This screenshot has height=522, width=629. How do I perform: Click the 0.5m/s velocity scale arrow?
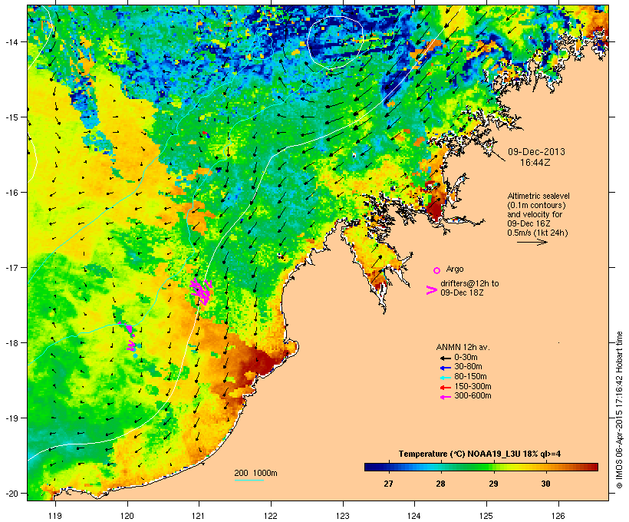click(x=532, y=242)
